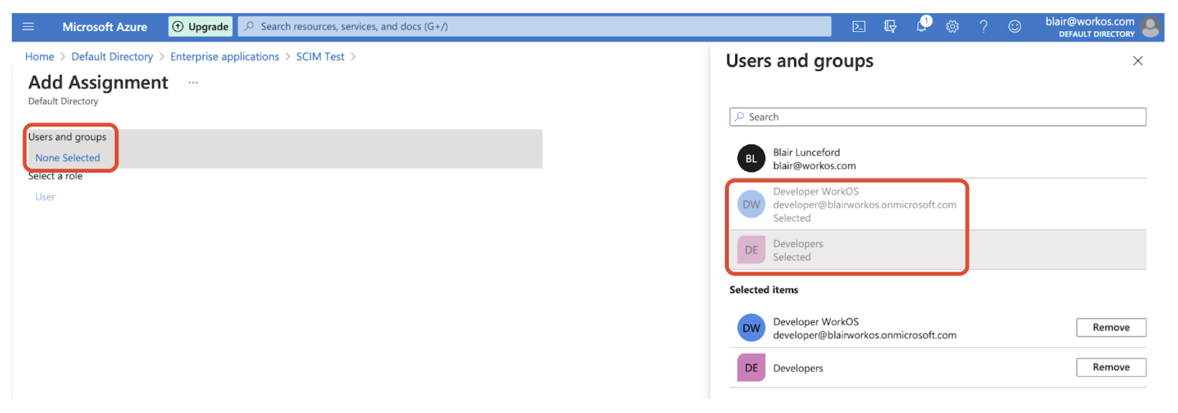Screen dimensions: 1178x413
Task: Click the DW avatar in Selected items
Action: [751, 328]
